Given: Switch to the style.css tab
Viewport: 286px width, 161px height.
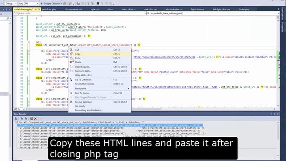Looking at the screenshot, I should (94, 9).
